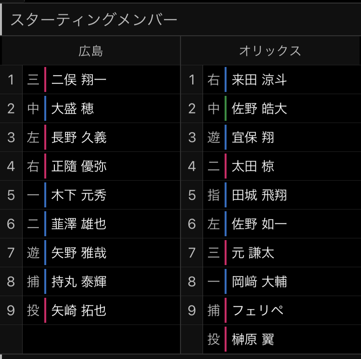Select Orix shortstop 宜保 翔
Viewport: 361px width, 359px height.
pos(253,138)
